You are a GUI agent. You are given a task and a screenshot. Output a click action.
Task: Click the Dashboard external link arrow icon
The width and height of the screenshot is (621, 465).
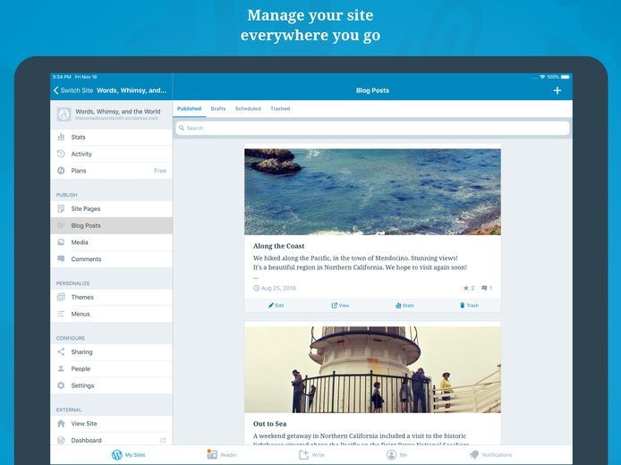tap(163, 440)
